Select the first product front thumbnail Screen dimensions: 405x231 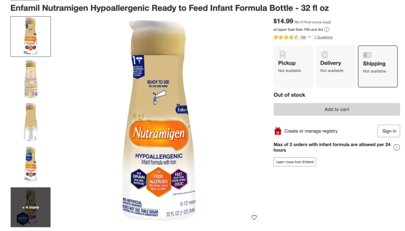coord(30,36)
